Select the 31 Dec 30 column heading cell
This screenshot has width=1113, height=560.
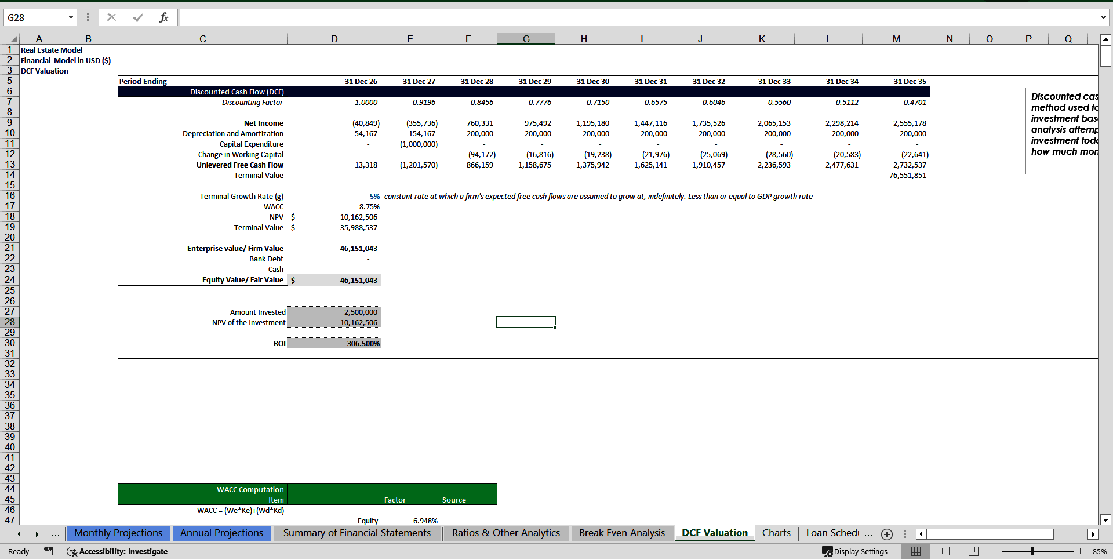point(584,81)
